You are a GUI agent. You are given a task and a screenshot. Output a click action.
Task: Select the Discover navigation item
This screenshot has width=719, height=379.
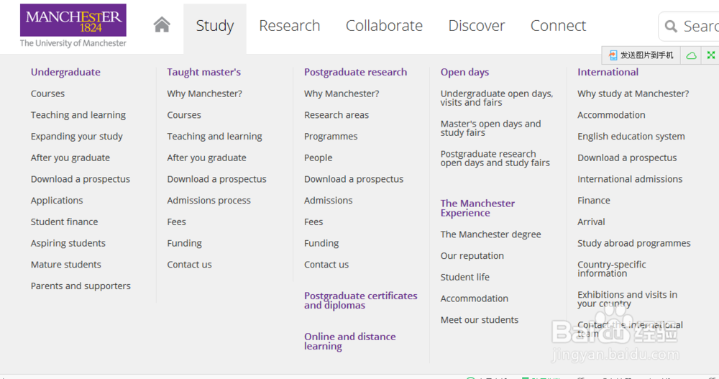pos(477,26)
